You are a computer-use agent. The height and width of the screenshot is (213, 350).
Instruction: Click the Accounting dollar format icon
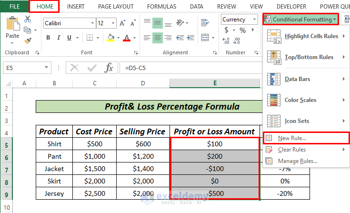pyautogui.click(x=226, y=30)
